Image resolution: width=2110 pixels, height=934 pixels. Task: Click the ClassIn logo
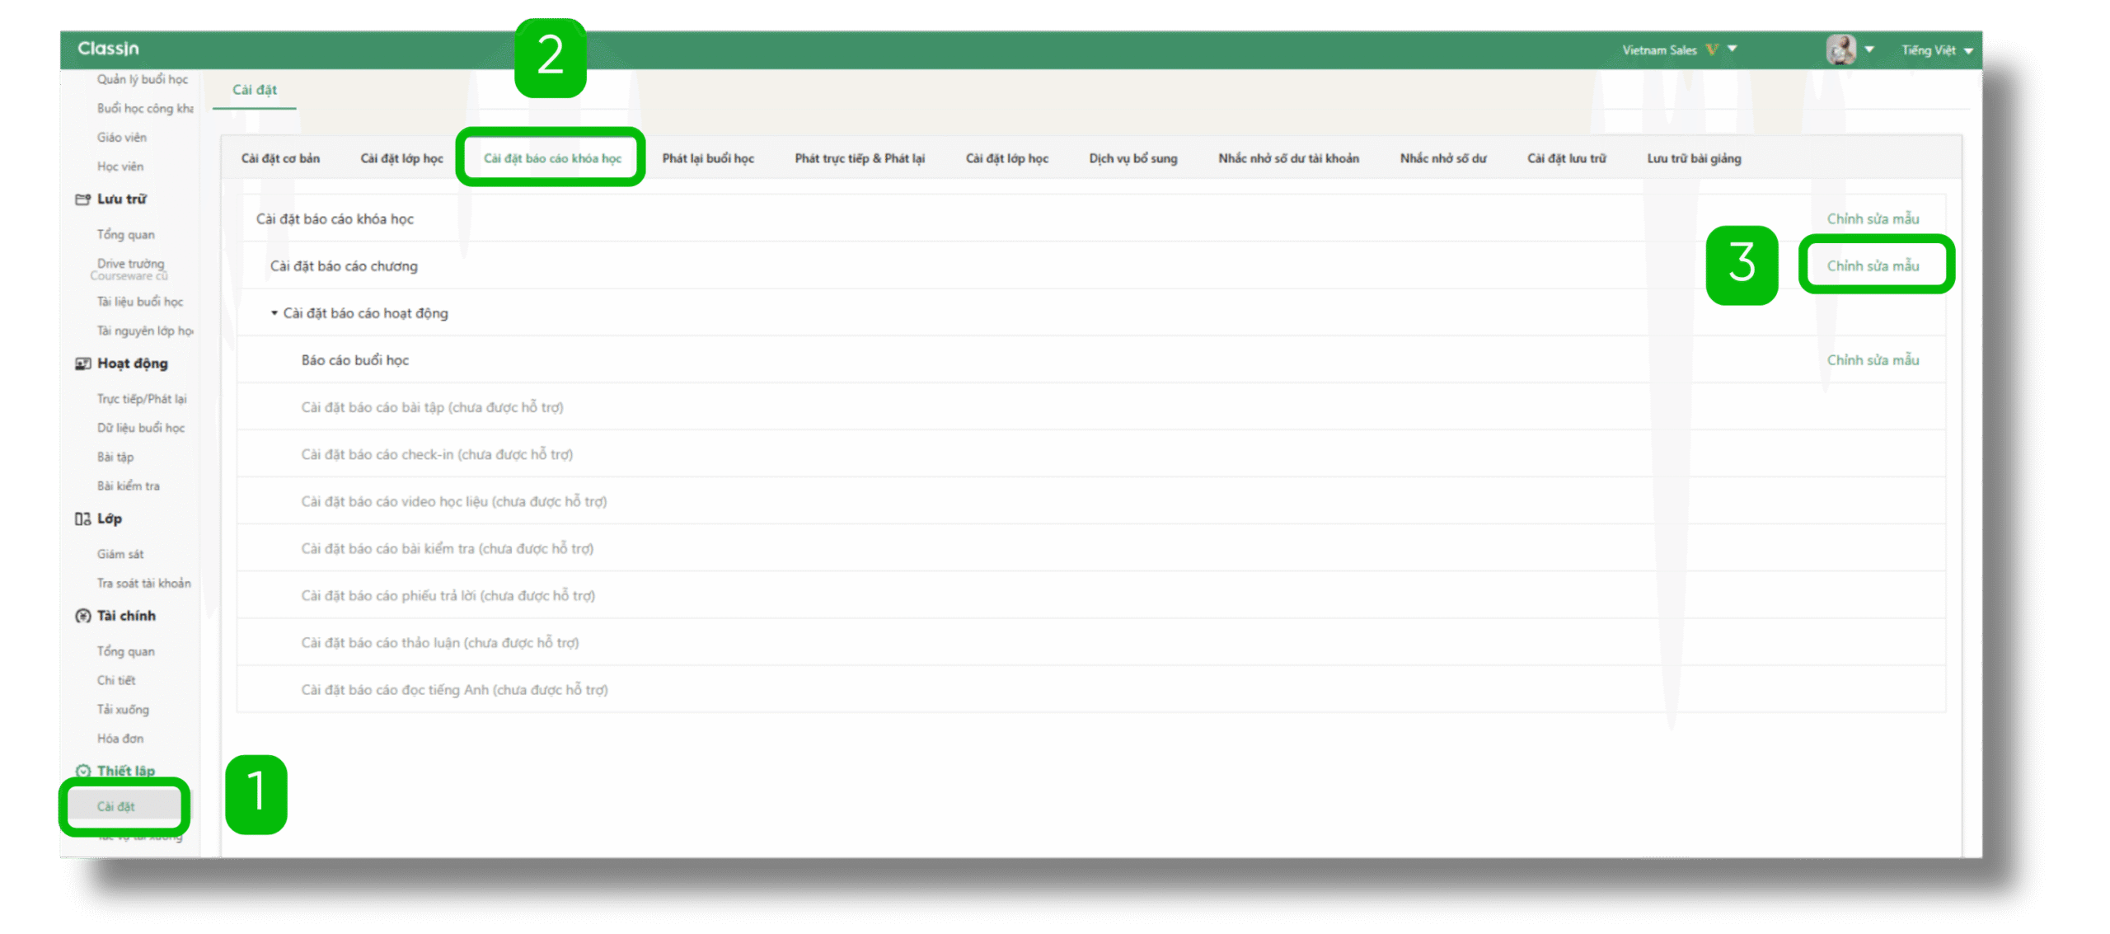point(108,49)
